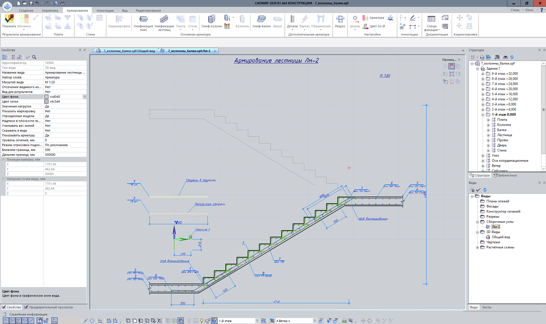Image resolution: width=546 pixels, height=324 pixels.
Task: Click the Масштаб вида value field
Action: (x=65, y=82)
